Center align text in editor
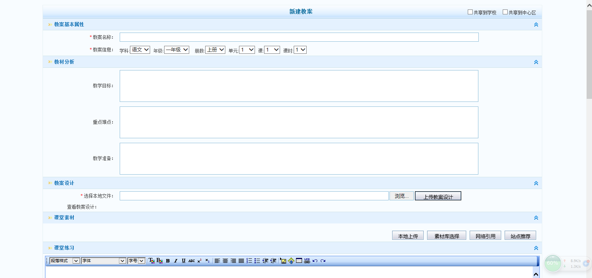Viewport: 592px width, 278px height. [225, 261]
